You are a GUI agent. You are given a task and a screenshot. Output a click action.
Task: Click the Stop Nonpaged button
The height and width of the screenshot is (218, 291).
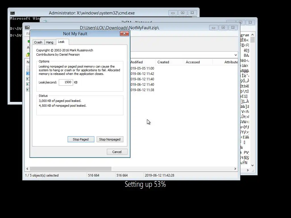[x=110, y=139]
